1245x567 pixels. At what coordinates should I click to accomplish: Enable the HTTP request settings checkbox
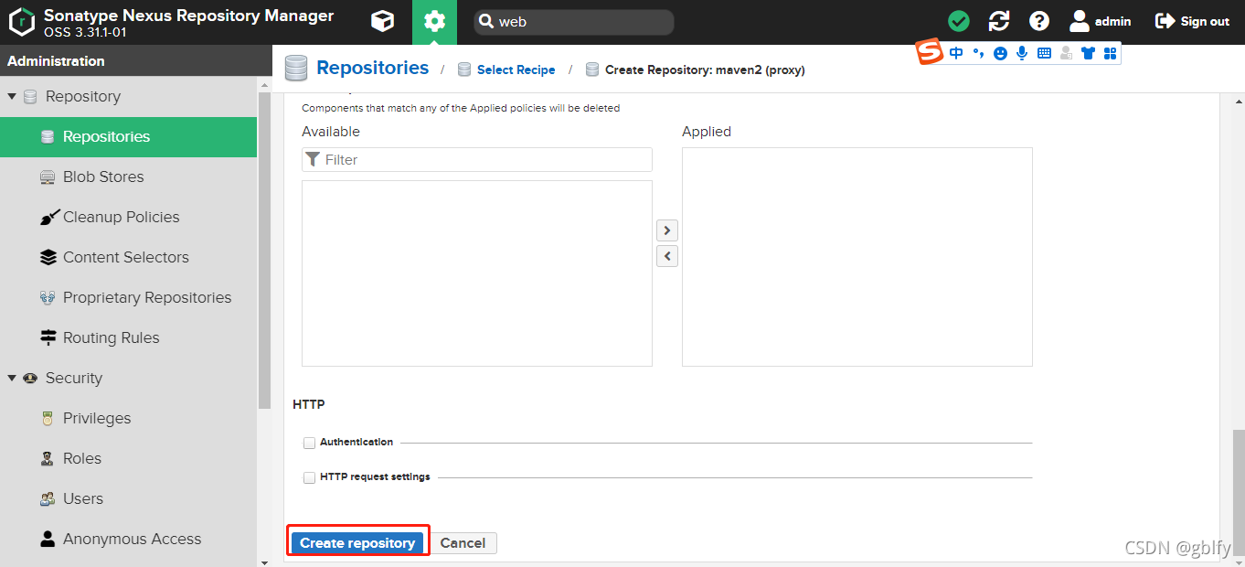click(310, 477)
